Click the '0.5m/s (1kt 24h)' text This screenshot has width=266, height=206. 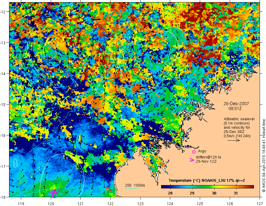[x=237, y=136]
